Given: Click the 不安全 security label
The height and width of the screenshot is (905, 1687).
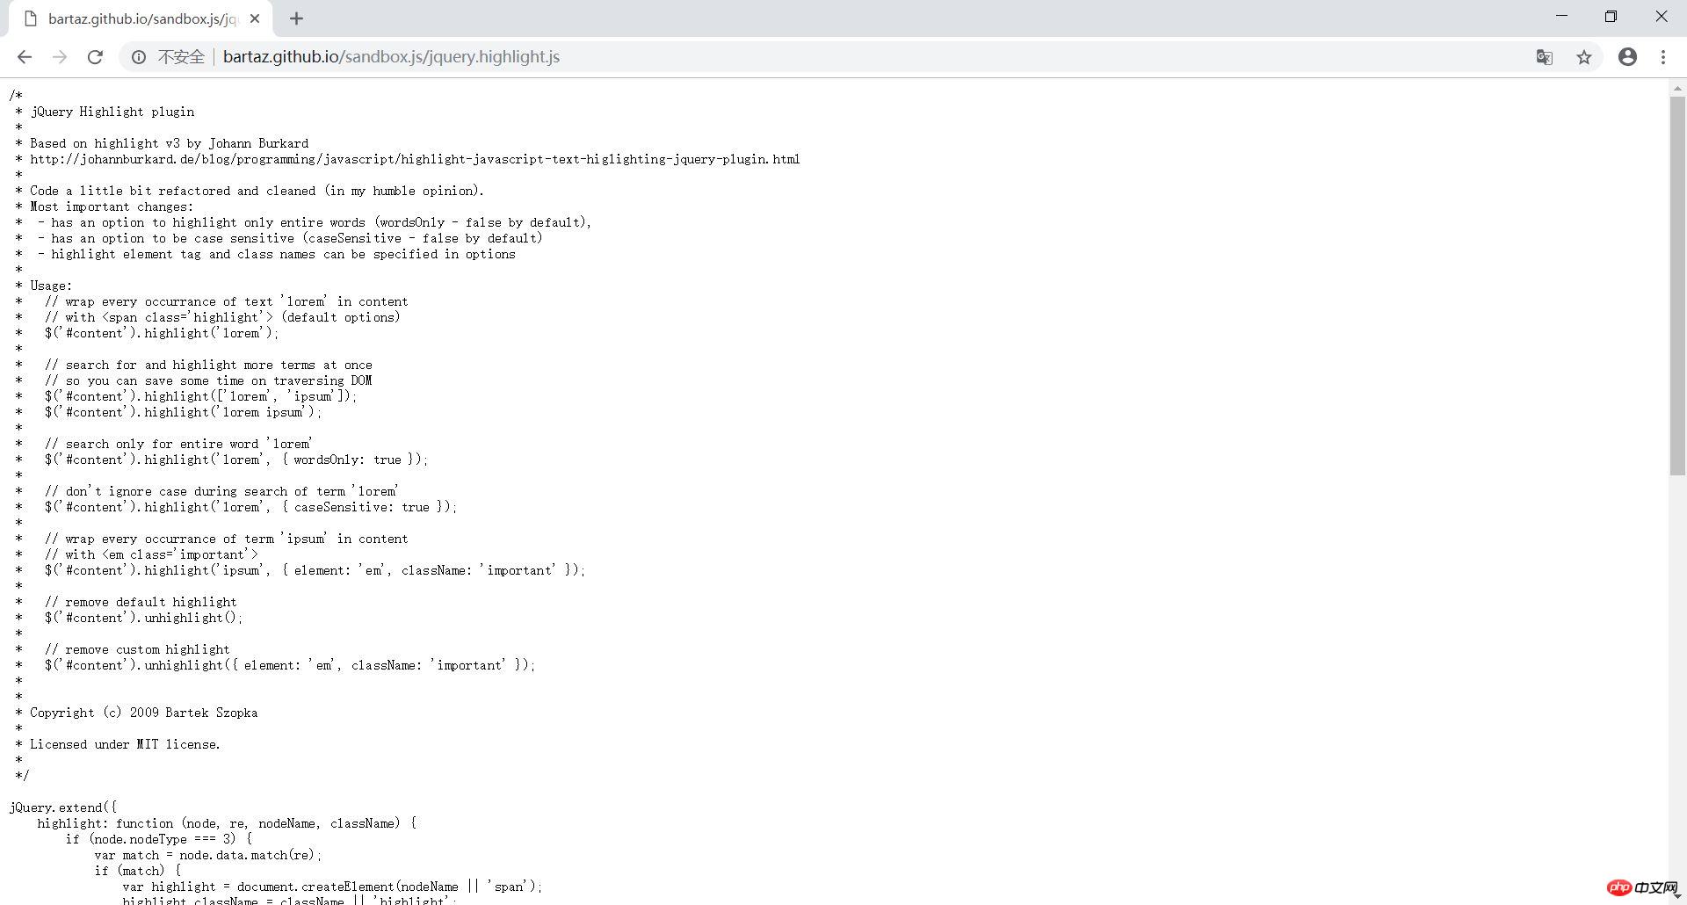Looking at the screenshot, I should click(181, 56).
